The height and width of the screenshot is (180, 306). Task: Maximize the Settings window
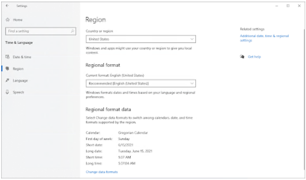coord(288,6)
